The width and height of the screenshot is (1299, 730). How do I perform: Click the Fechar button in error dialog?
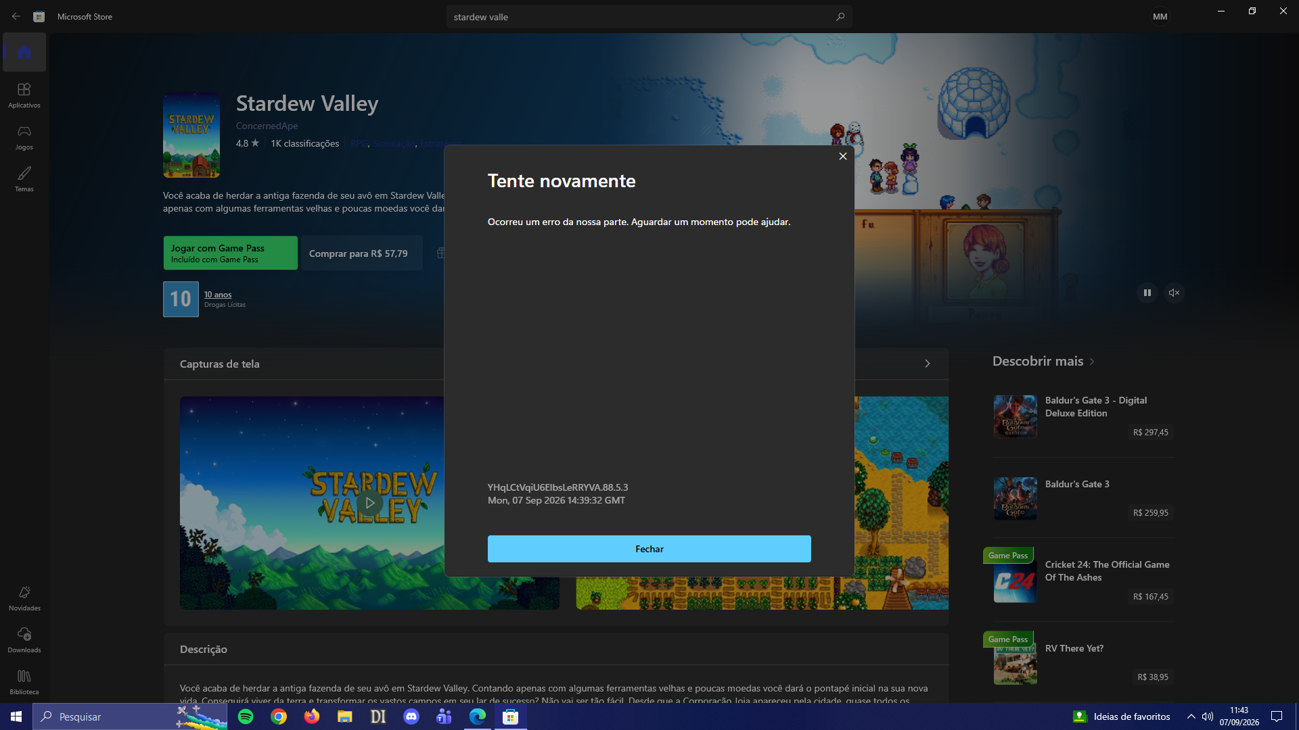tap(649, 549)
